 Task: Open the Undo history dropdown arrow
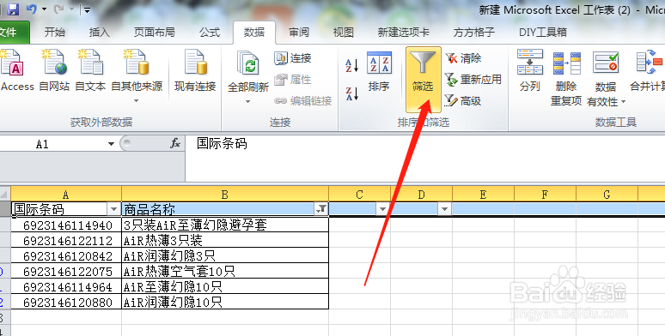(44, 9)
